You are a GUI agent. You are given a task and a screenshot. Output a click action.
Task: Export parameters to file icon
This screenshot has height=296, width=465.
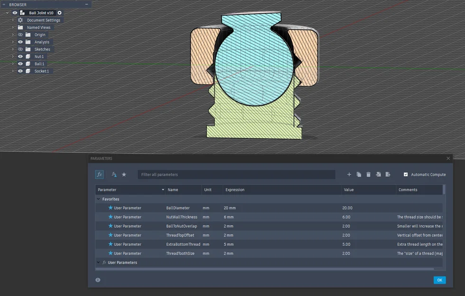click(388, 174)
